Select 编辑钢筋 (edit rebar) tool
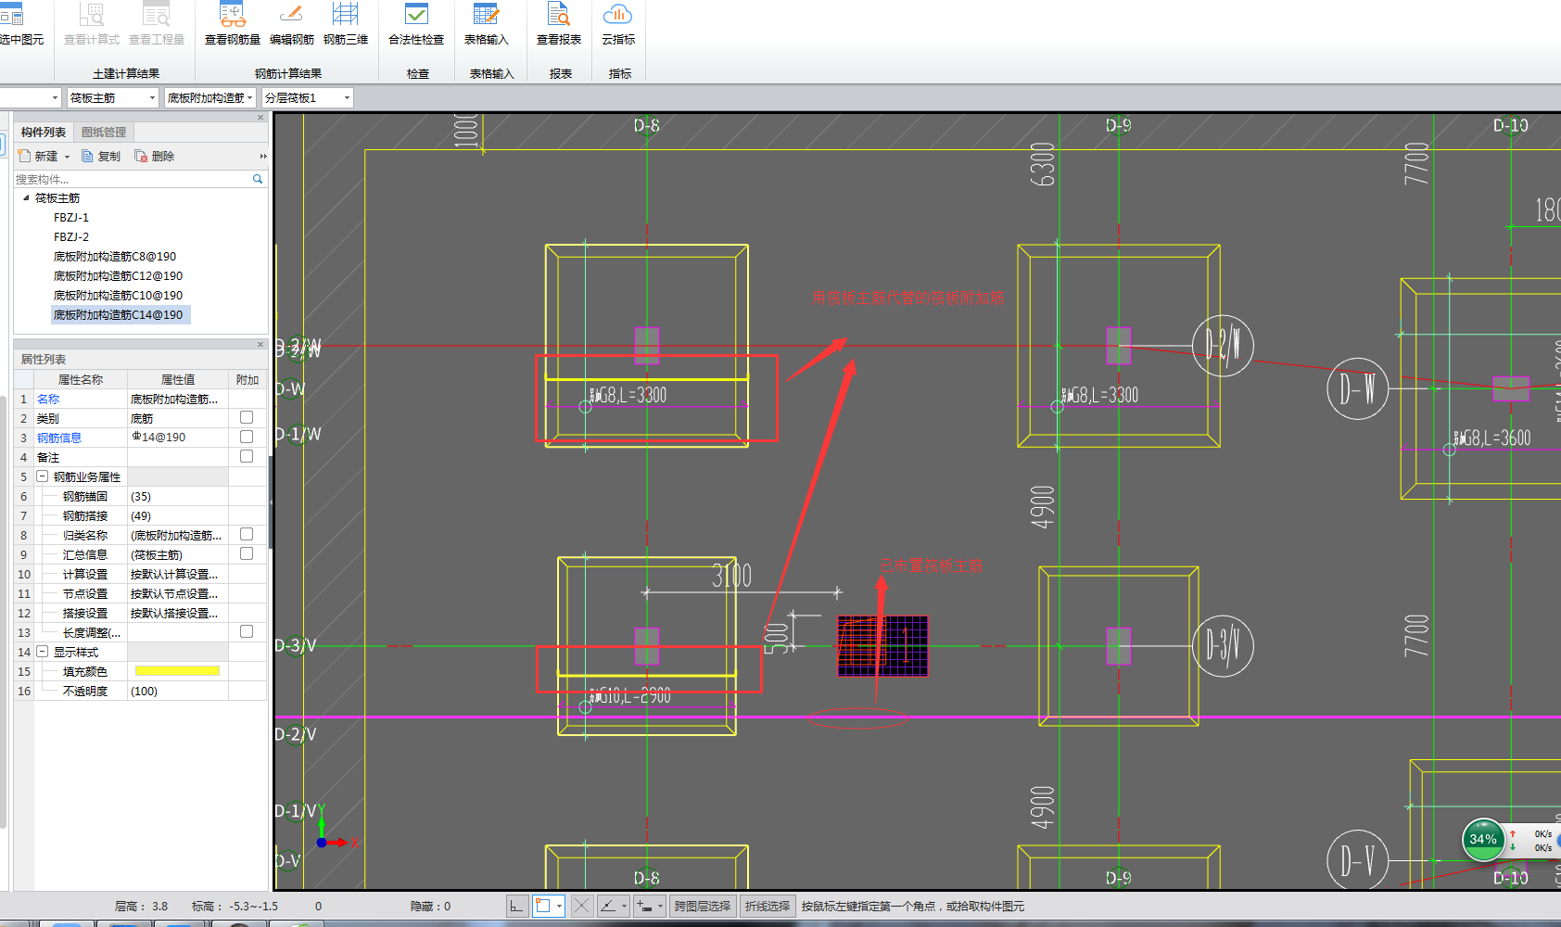 (x=292, y=25)
